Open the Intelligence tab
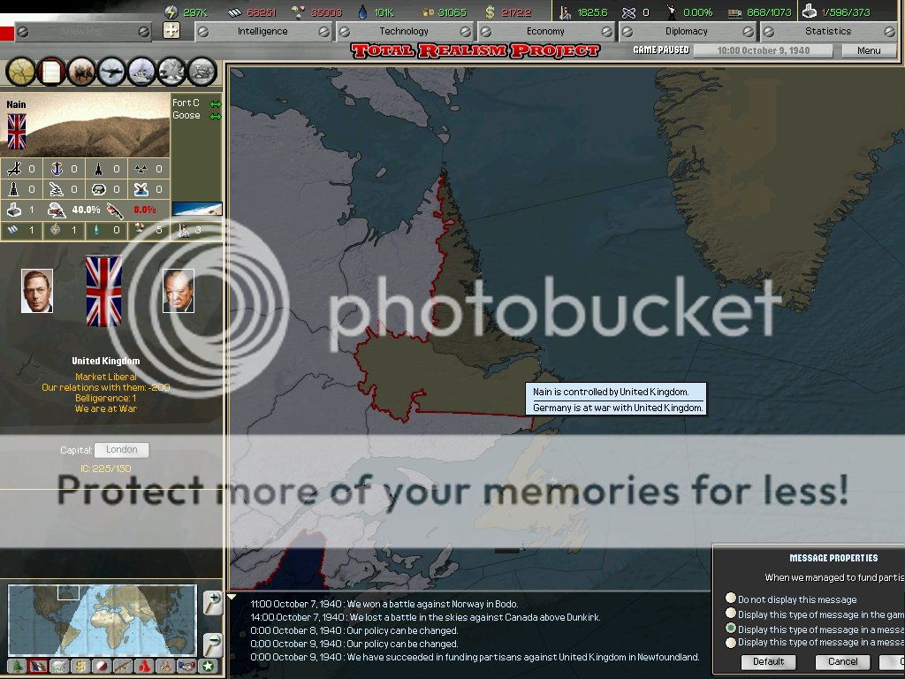The height and width of the screenshot is (679, 905). point(262,31)
